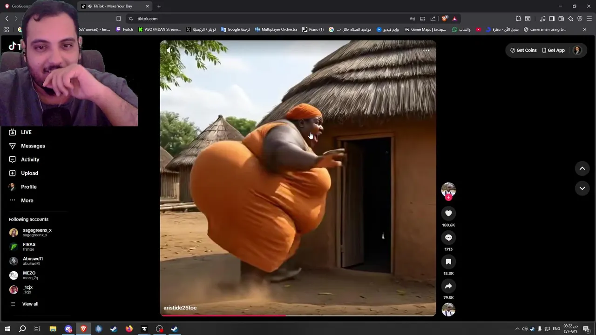Go back with browser back arrow
The width and height of the screenshot is (596, 335).
[7, 19]
